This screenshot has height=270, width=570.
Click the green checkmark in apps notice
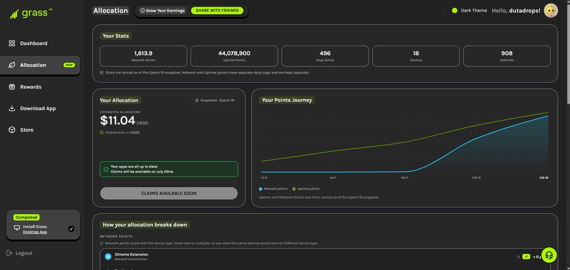106,169
